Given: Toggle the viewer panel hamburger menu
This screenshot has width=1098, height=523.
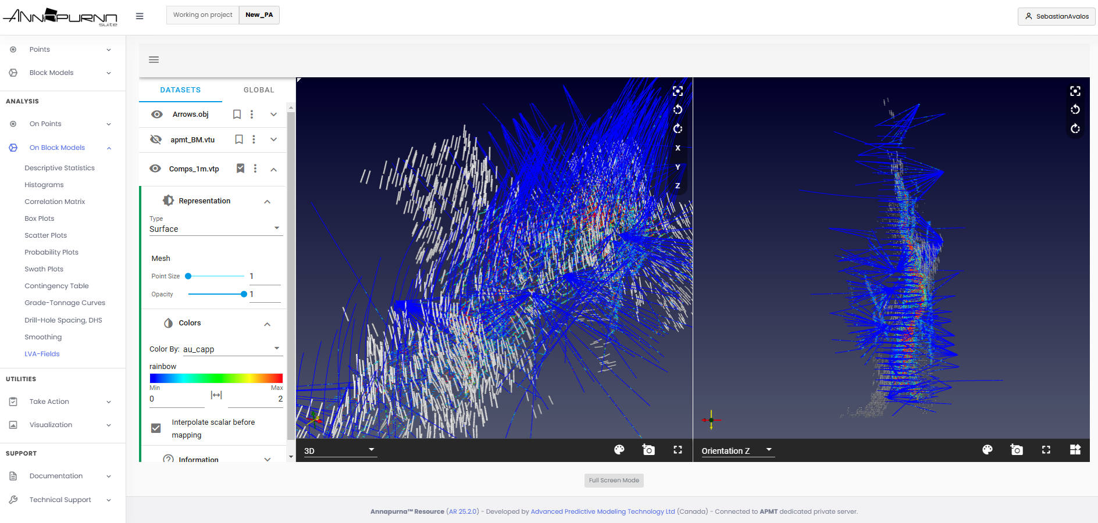Looking at the screenshot, I should tap(154, 60).
